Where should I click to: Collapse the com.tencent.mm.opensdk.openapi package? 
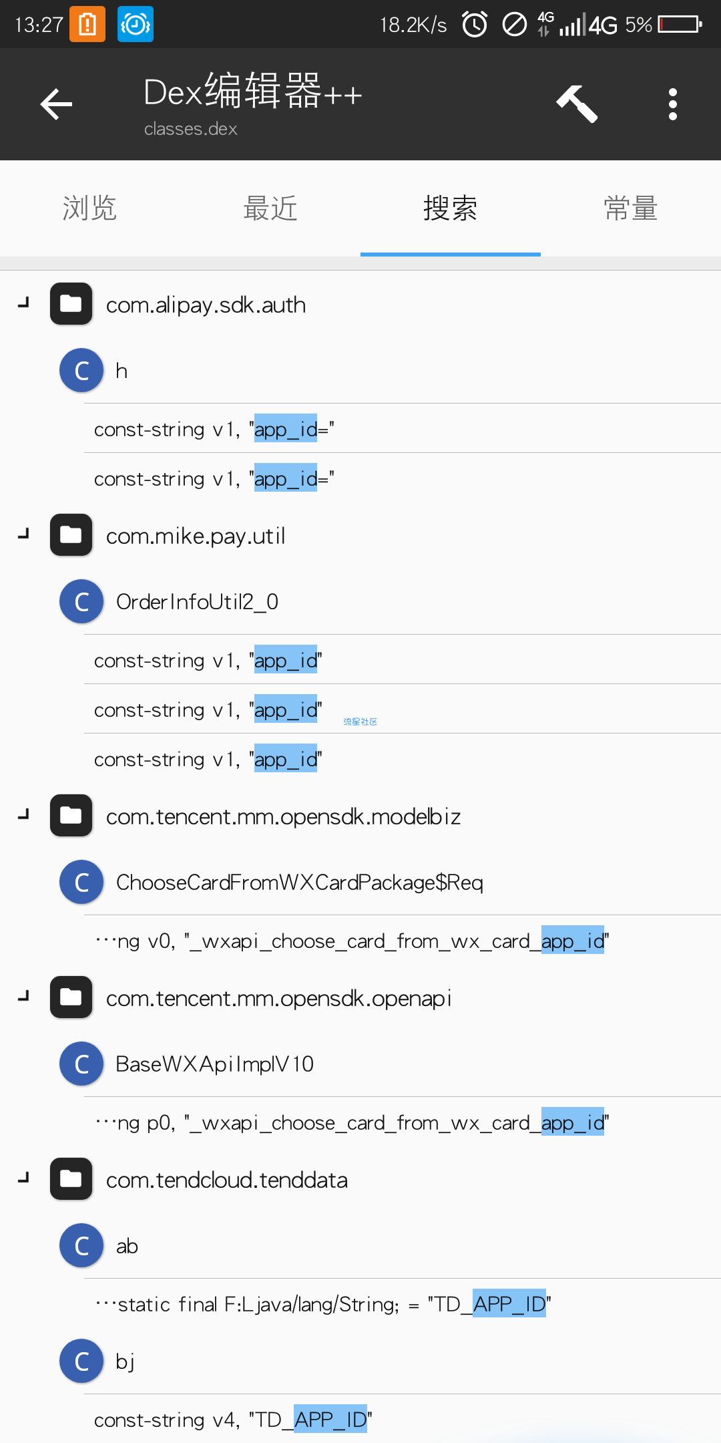tap(24, 997)
